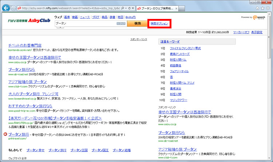Image resolution: width=273 pixels, height=162 pixels.
Task: Open suggestion ブータン 結婚
Action: pos(122,150)
